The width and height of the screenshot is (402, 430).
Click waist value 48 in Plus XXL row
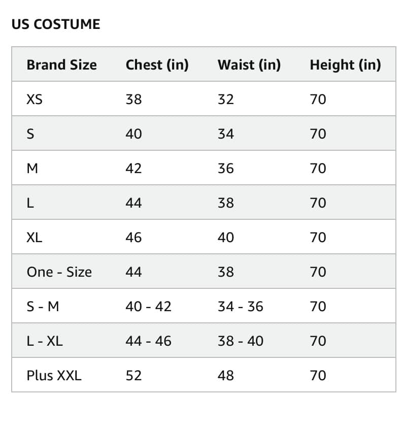[226, 376]
